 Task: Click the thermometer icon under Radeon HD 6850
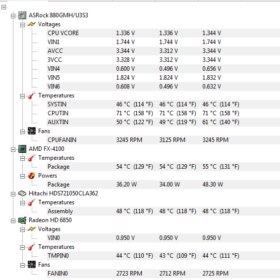pyautogui.click(x=32, y=247)
